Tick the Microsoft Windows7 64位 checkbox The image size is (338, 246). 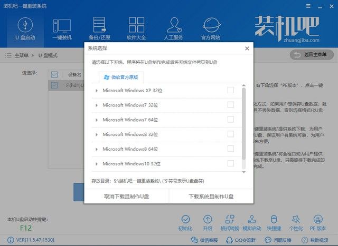pos(230,120)
